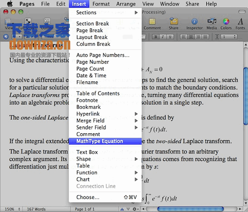Click the horizontal scrollbar thumb
Image resolution: width=248 pixels, height=212 pixels.
point(191,209)
